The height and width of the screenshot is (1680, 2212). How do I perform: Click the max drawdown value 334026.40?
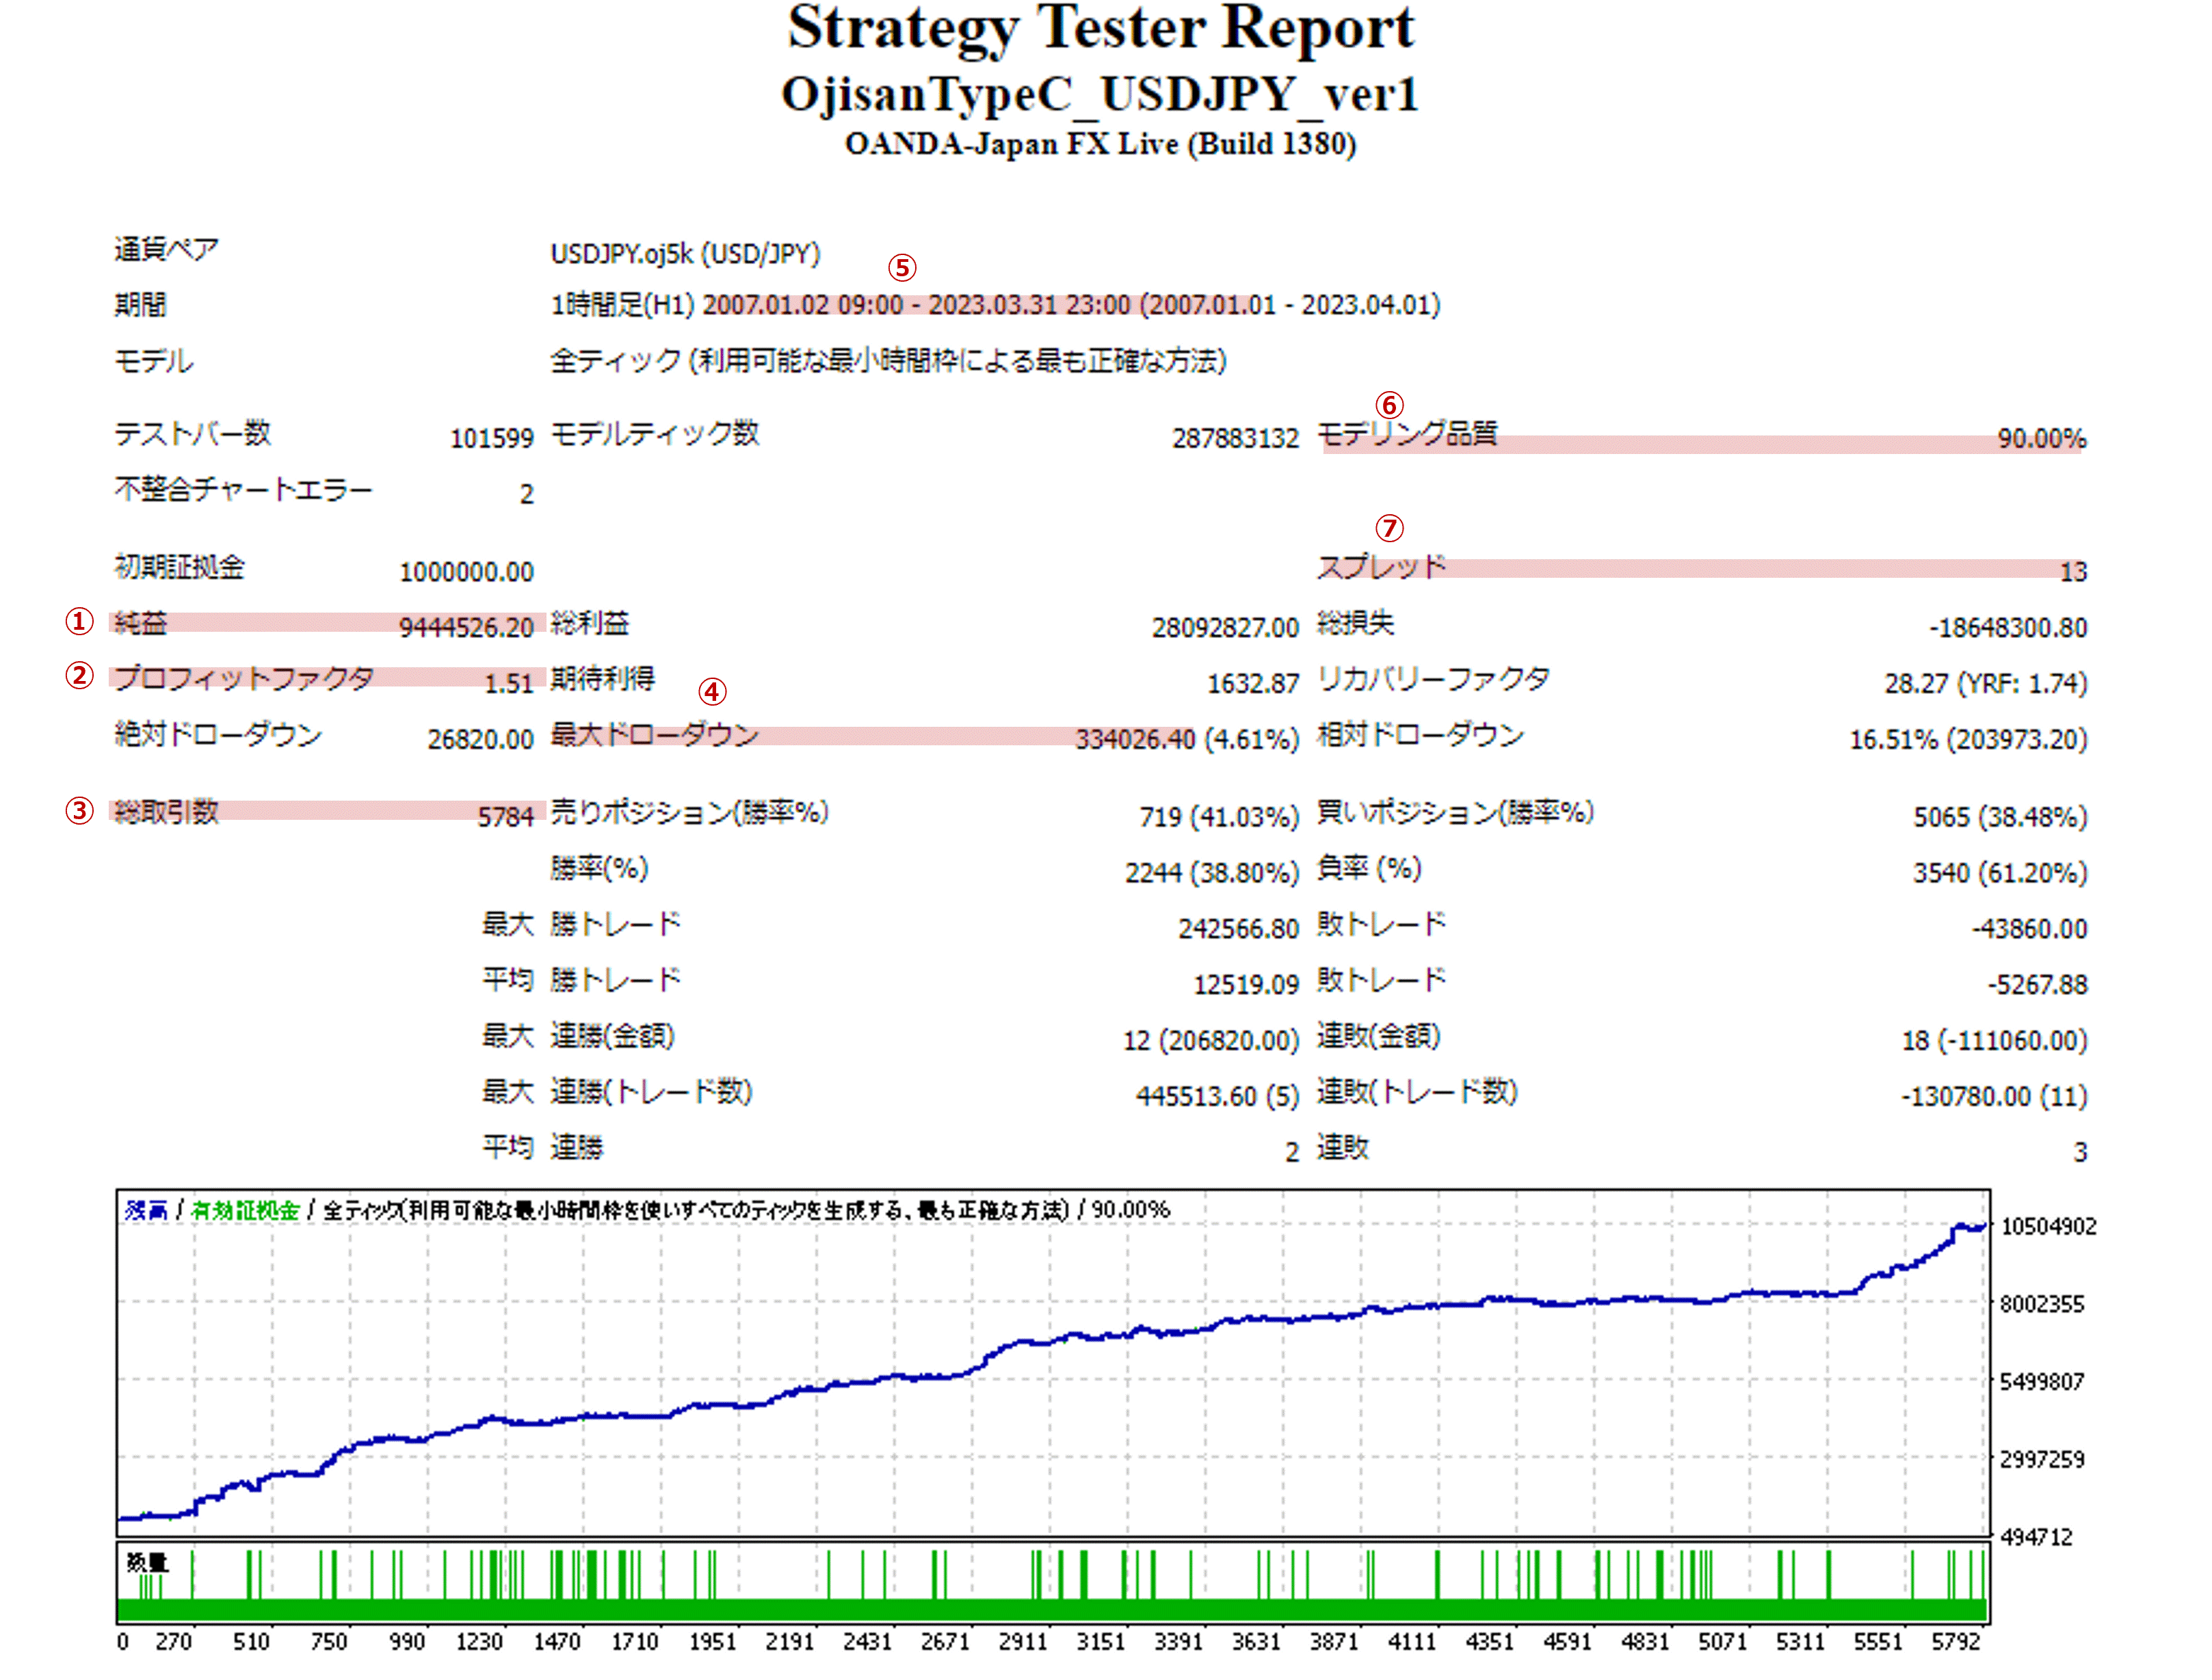click(1135, 740)
